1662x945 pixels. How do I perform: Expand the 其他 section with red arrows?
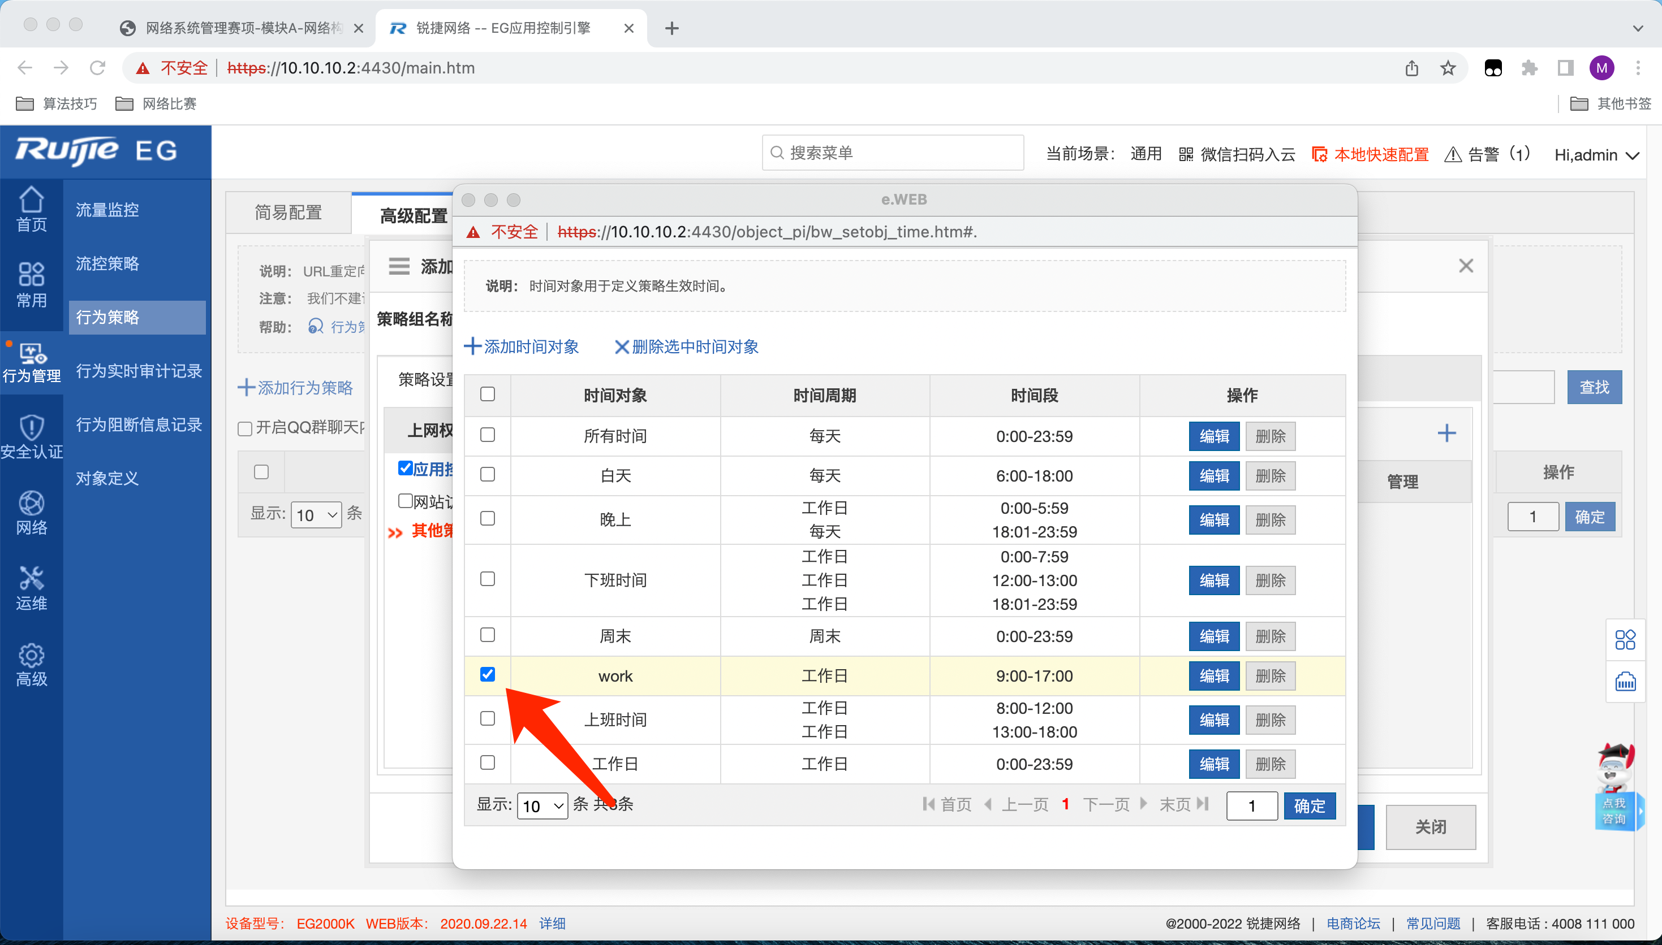[x=395, y=532]
